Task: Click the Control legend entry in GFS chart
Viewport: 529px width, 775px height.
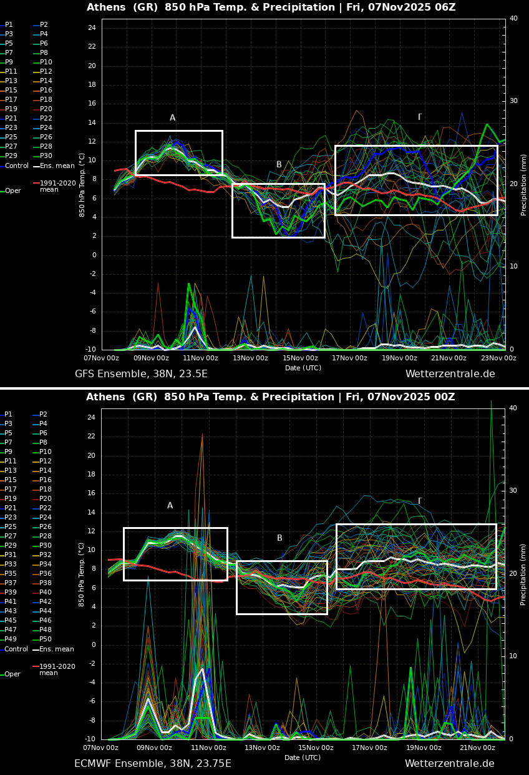Action: [17, 166]
